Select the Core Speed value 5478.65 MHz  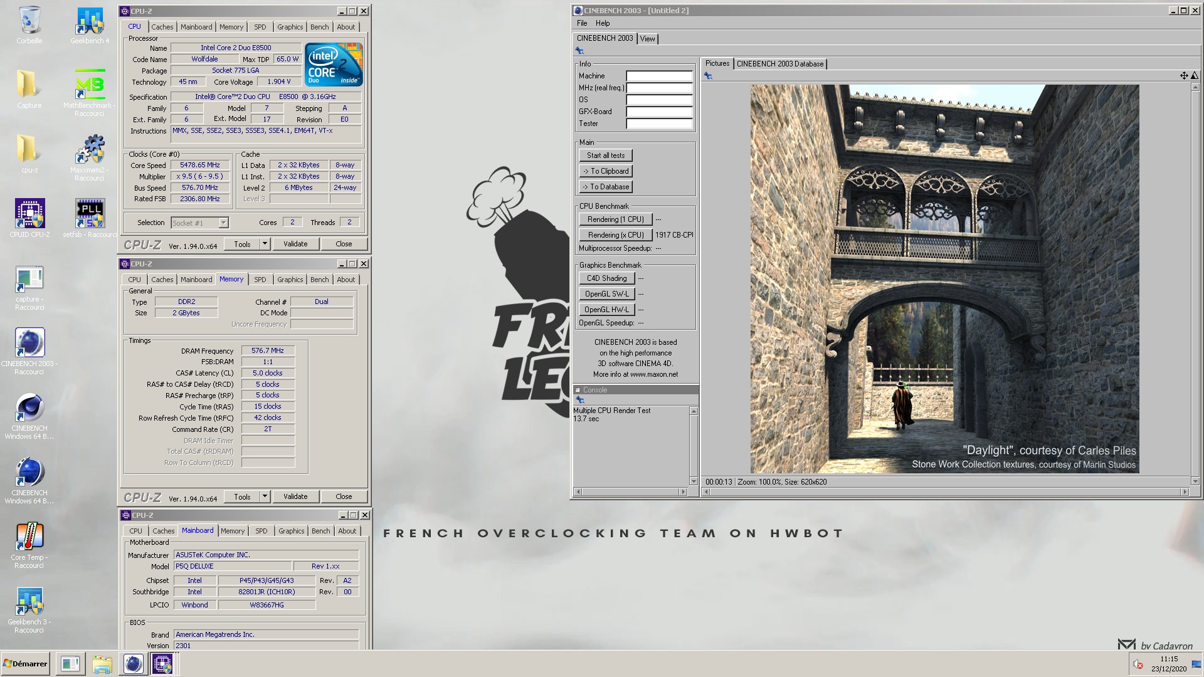click(x=199, y=165)
